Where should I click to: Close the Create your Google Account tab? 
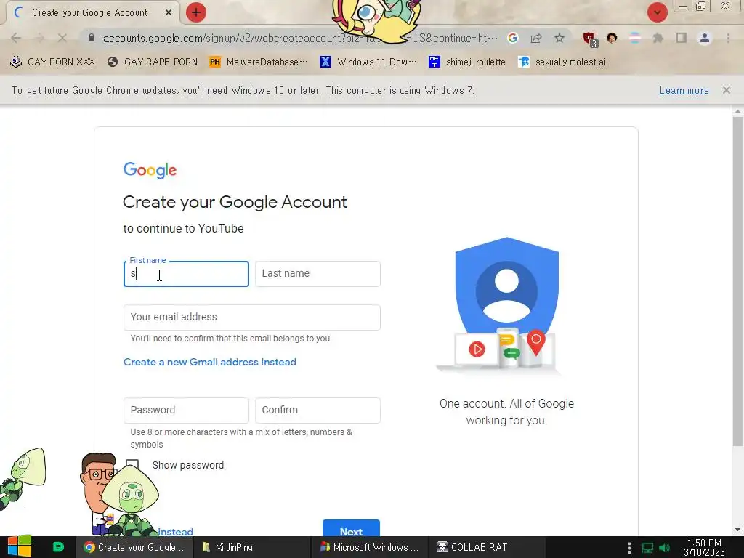click(x=169, y=13)
